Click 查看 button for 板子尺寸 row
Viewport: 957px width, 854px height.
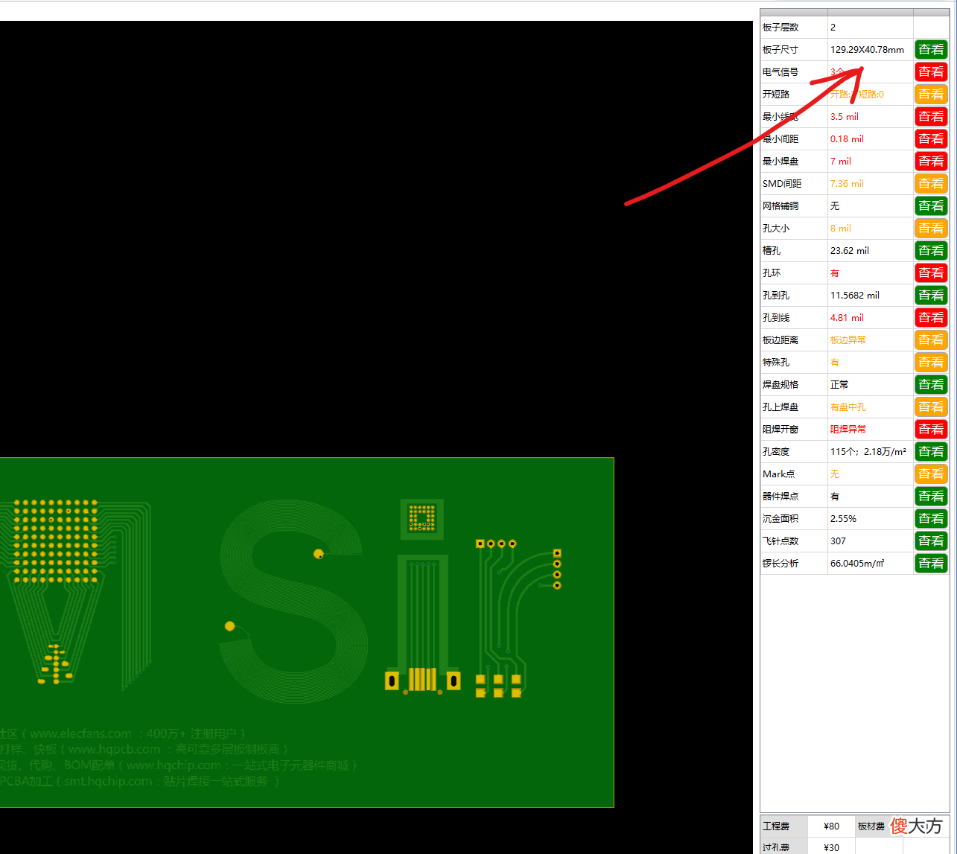(931, 50)
